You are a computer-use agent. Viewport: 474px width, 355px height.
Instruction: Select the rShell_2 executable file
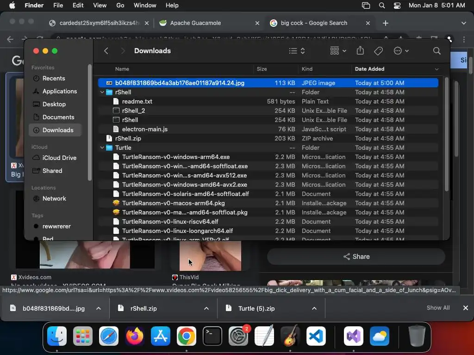[x=268, y=111]
